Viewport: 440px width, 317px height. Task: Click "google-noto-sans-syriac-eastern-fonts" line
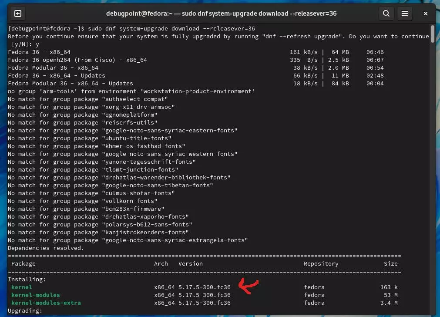[123, 131]
